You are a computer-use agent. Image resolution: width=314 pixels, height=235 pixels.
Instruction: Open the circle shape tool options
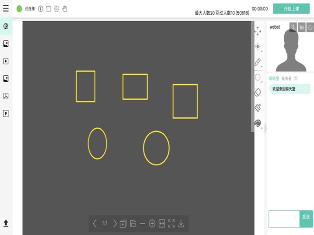click(x=258, y=78)
